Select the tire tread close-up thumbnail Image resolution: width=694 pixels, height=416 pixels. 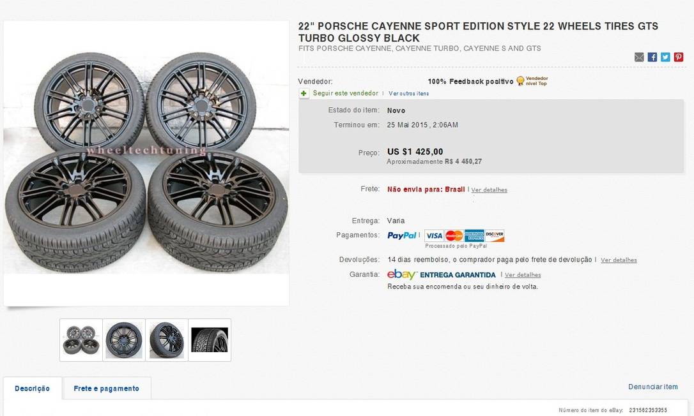210,340
